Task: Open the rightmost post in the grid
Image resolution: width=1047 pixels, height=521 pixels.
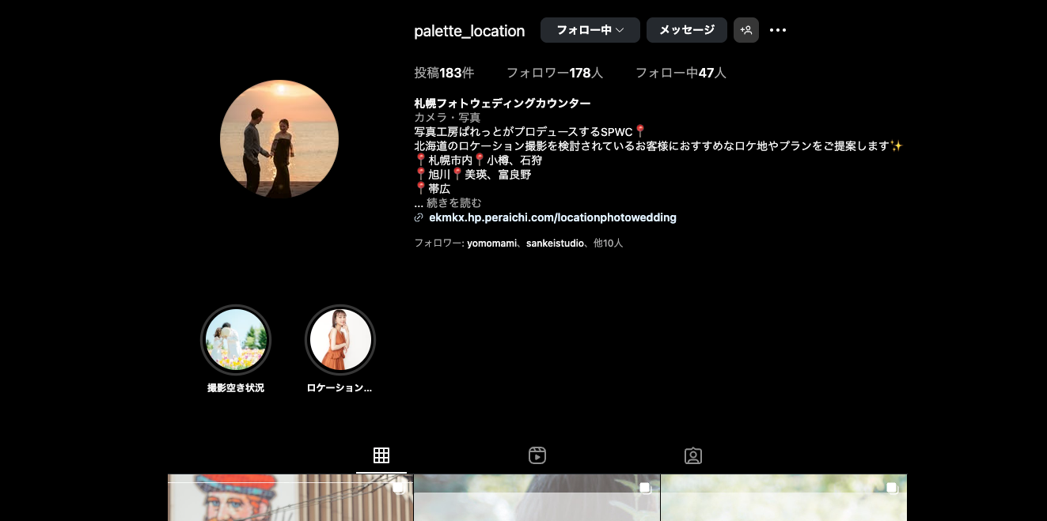Action: pyautogui.click(x=783, y=498)
